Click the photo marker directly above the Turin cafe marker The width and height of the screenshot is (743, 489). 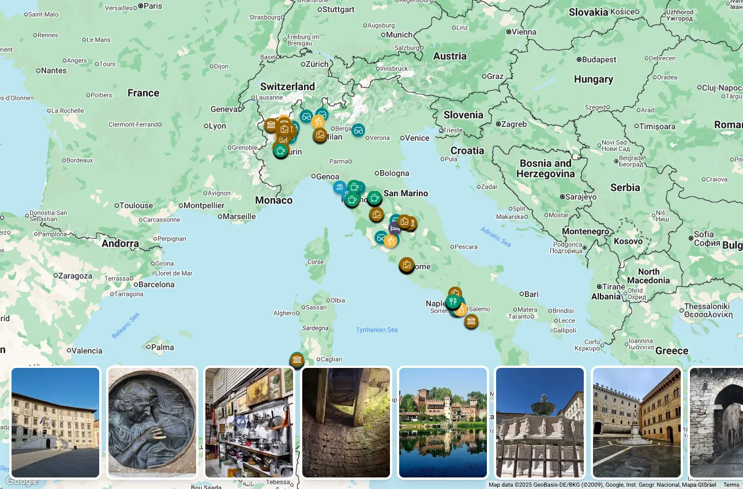tap(283, 139)
